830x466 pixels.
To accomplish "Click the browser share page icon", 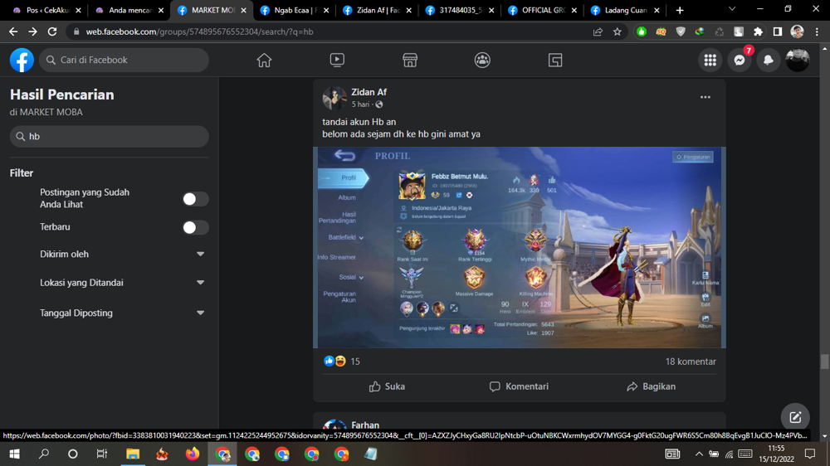I will pos(598,32).
